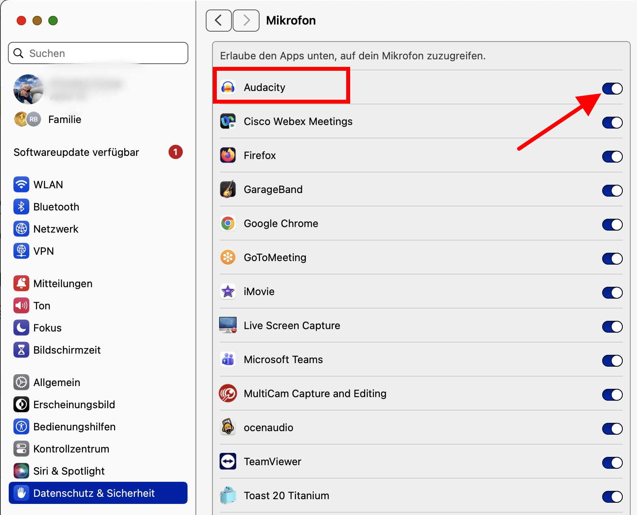
Task: Go forward to next settings page
Action: pos(246,20)
